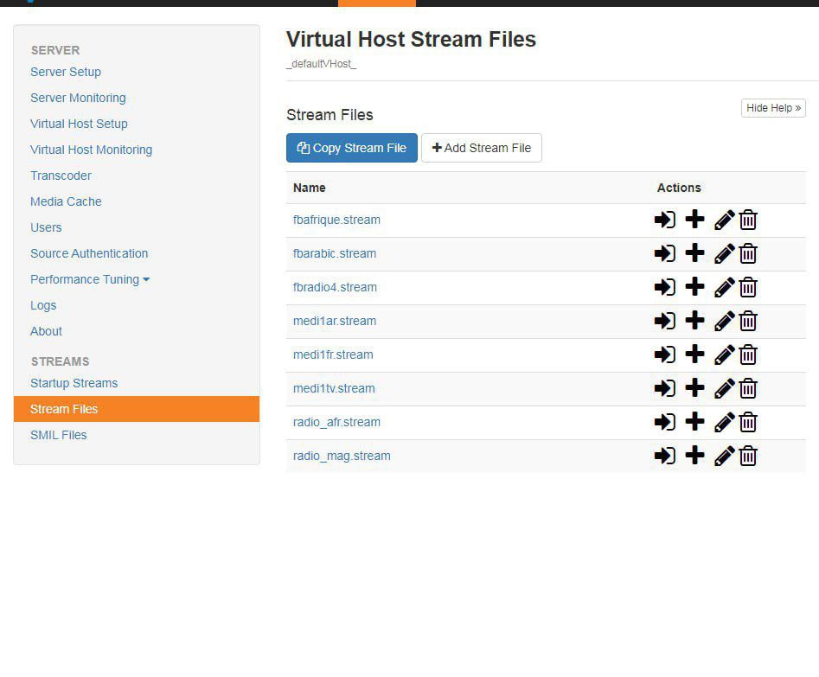Open the radio_afr.stream link

336,422
